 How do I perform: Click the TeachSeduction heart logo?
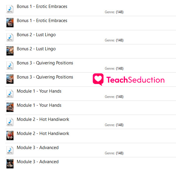point(98,79)
